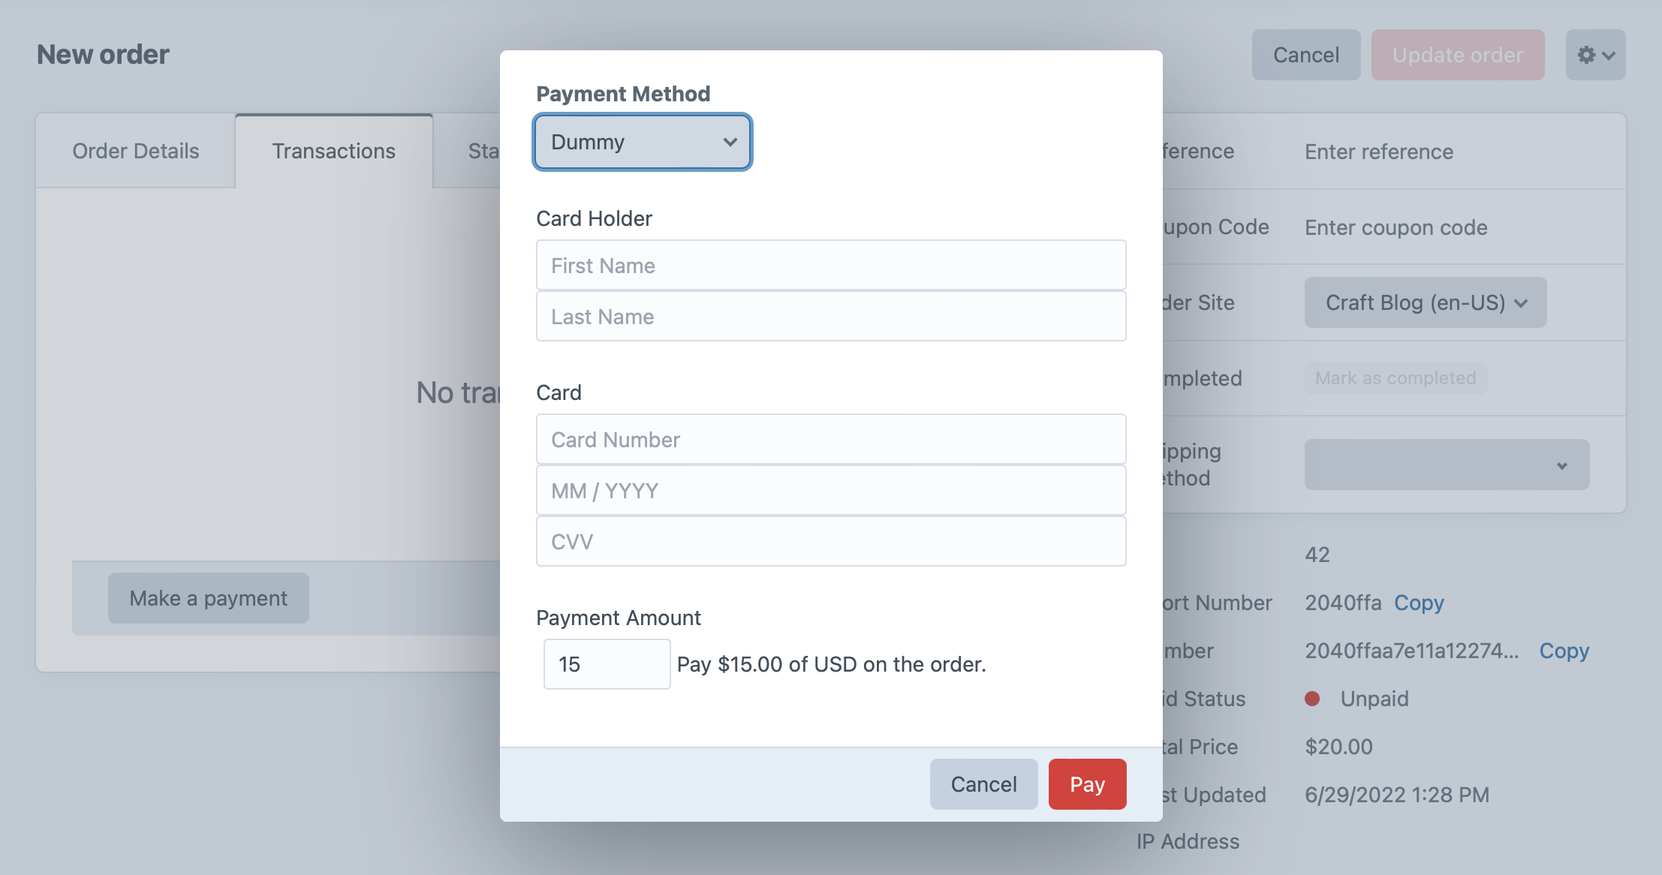Switch to the Order Details tab
This screenshot has height=875, width=1662.
coord(135,151)
